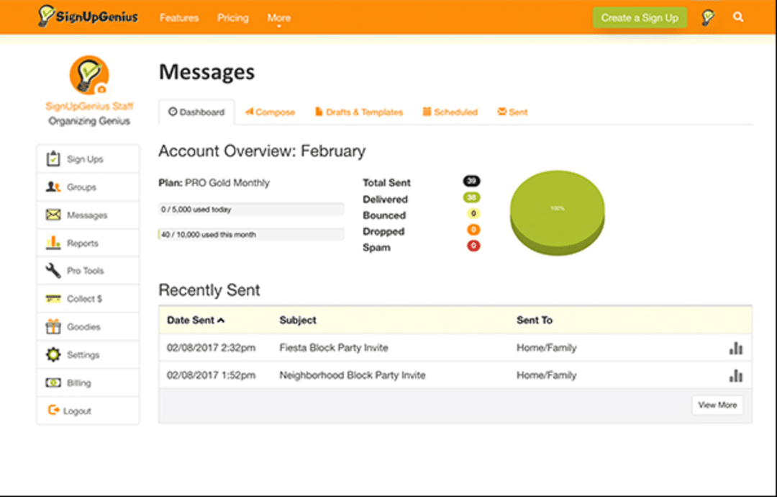Screen dimensions: 777x497
Task: Open the Groups panel from the sidebar
Action: click(53, 187)
